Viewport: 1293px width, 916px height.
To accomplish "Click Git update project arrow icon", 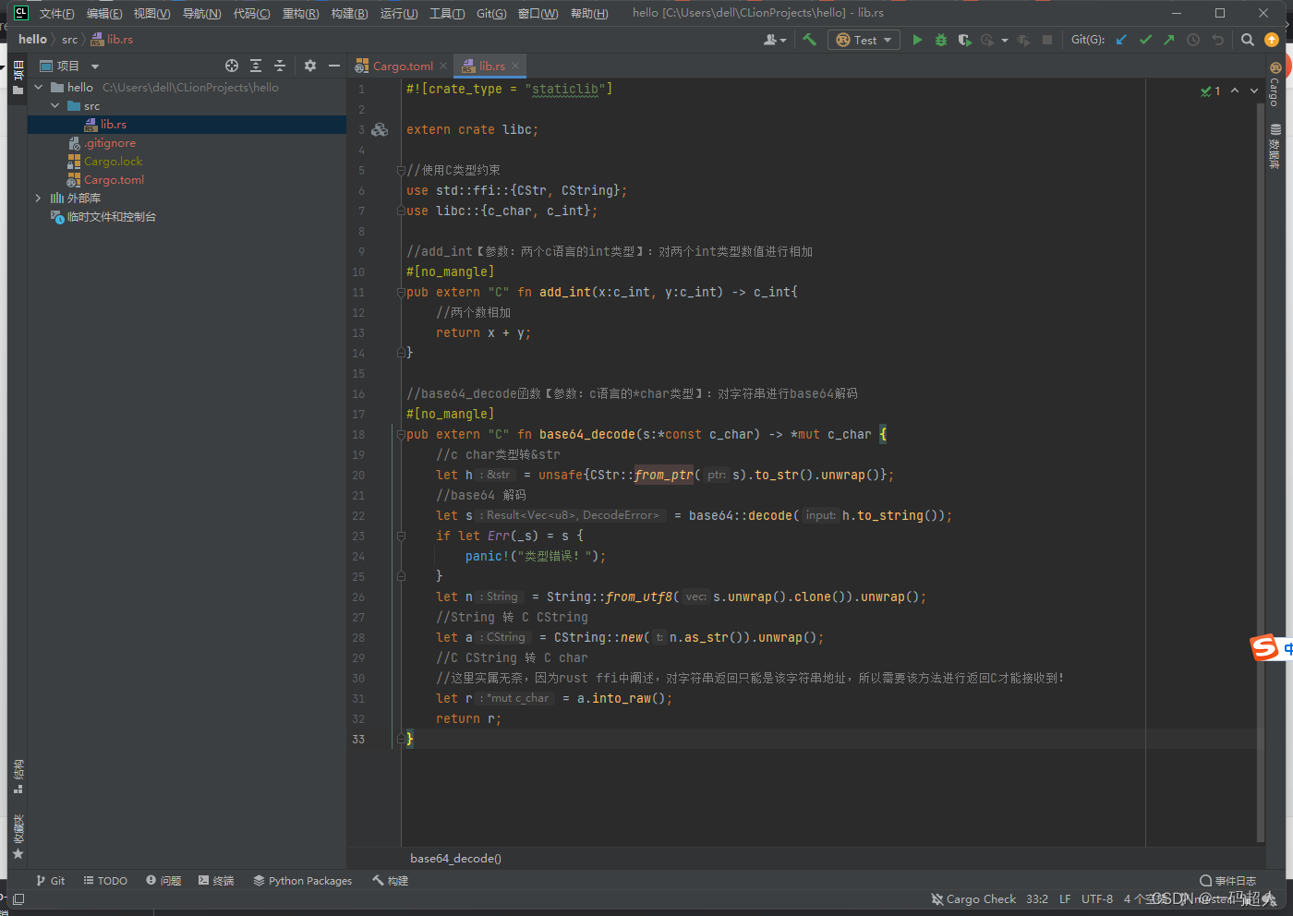I will point(1121,40).
